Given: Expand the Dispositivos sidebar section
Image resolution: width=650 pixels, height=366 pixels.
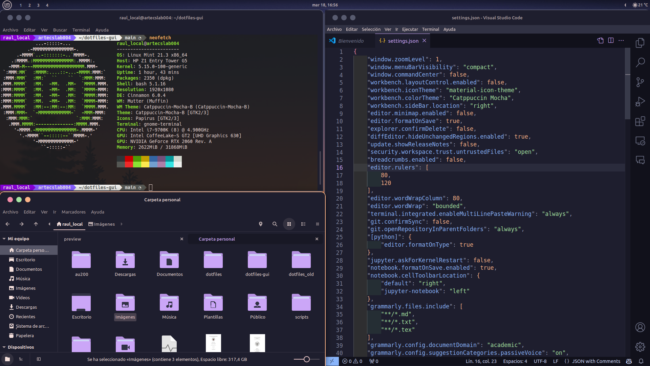Looking at the screenshot, I should point(4,347).
